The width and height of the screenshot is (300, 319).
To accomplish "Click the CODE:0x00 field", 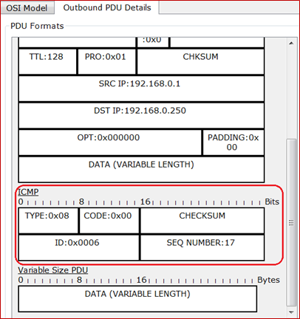I will pos(109,221).
